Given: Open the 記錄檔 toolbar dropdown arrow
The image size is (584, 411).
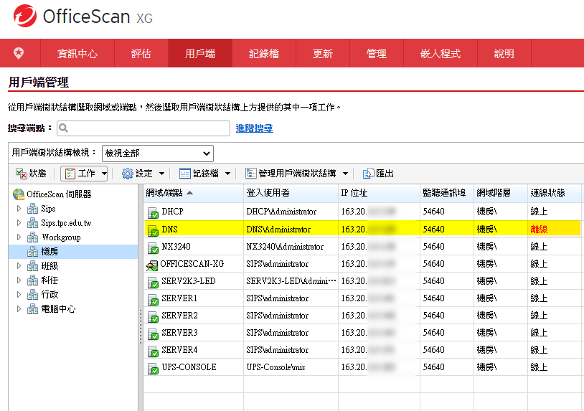Looking at the screenshot, I should [x=227, y=174].
